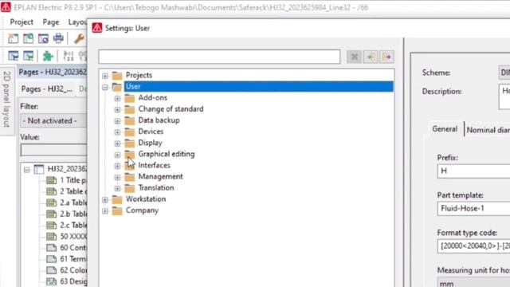The width and height of the screenshot is (510, 287).
Task: Select page 62 Color in navigator
Action: pyautogui.click(x=73, y=270)
